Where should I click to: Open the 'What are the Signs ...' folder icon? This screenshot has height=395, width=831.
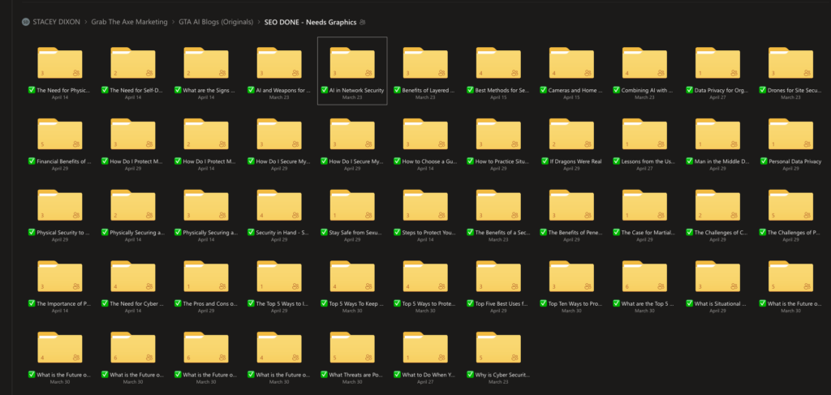pos(206,63)
